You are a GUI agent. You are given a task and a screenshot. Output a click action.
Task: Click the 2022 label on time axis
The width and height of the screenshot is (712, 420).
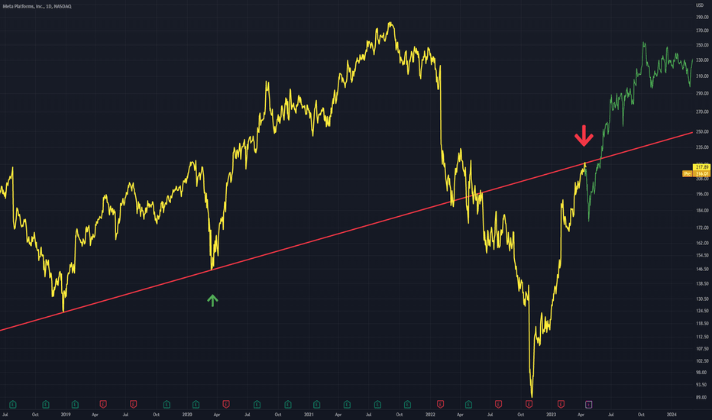coord(430,415)
